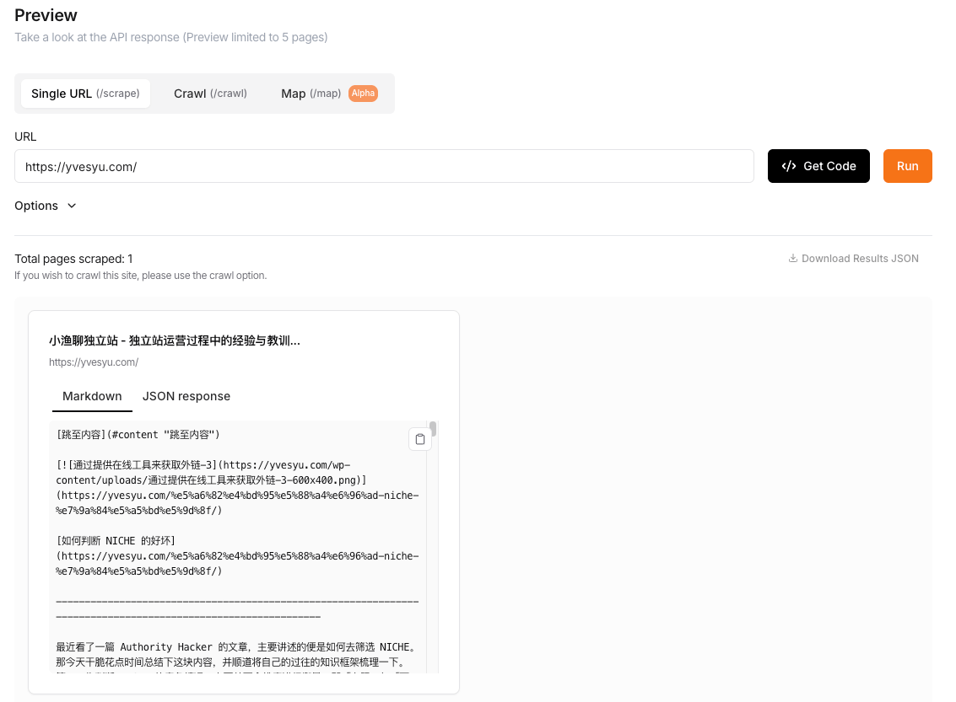Focus the URL input field
Screen dimensions: 956x702
point(384,166)
